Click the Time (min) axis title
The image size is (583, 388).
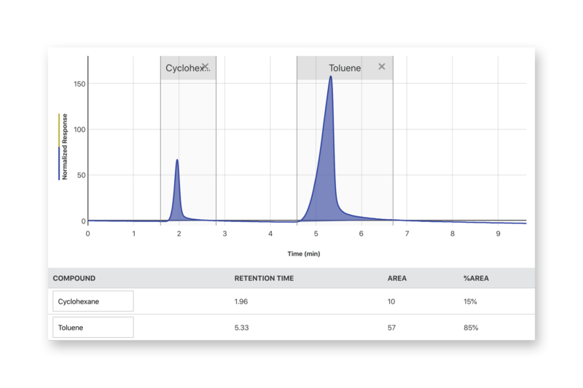(302, 254)
